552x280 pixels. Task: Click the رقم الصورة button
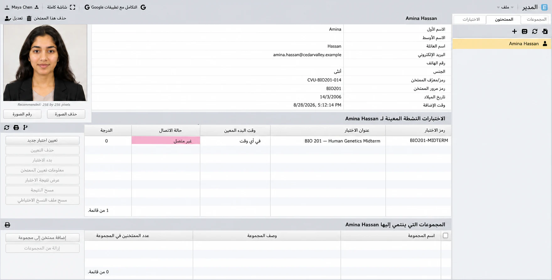pyautogui.click(x=22, y=114)
